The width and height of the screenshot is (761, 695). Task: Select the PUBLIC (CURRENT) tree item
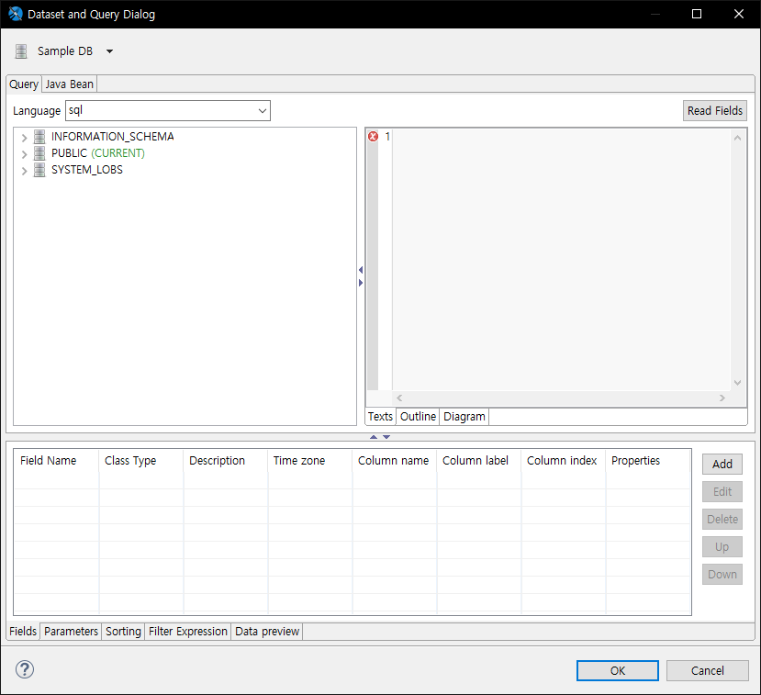tap(98, 153)
